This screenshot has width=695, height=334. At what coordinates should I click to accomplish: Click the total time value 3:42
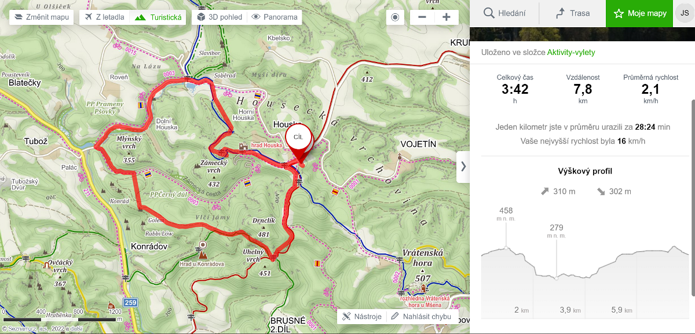515,90
